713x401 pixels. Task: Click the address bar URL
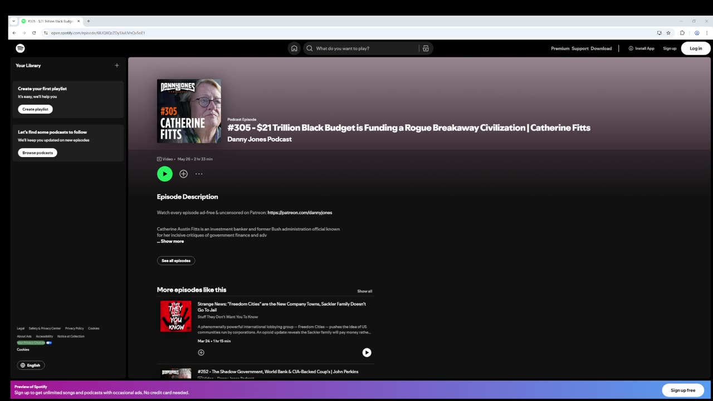pos(98,33)
